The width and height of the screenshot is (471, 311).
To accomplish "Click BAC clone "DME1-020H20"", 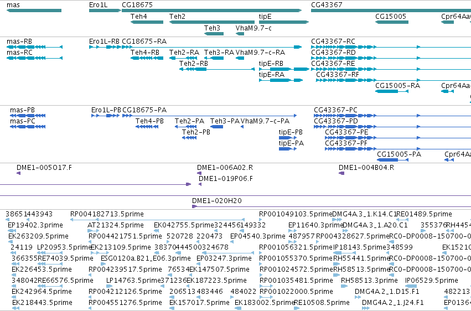I will pyautogui.click(x=217, y=201).
